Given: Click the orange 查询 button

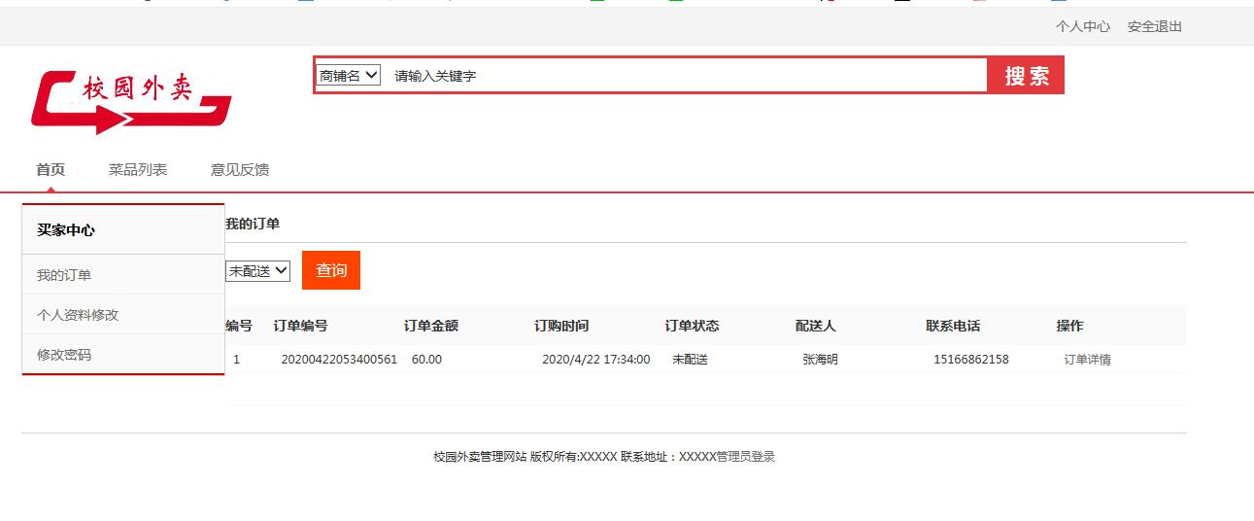Looking at the screenshot, I should pyautogui.click(x=331, y=270).
